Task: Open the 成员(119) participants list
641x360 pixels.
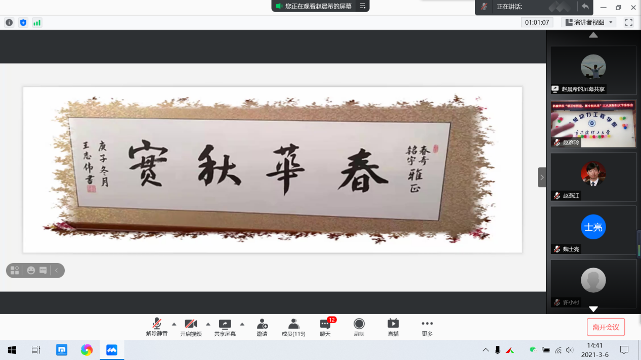Action: (293, 327)
